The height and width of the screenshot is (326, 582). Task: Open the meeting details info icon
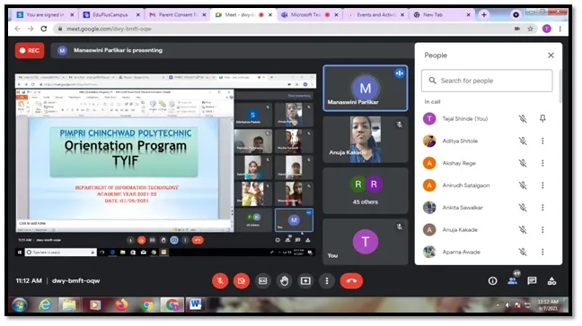click(492, 281)
